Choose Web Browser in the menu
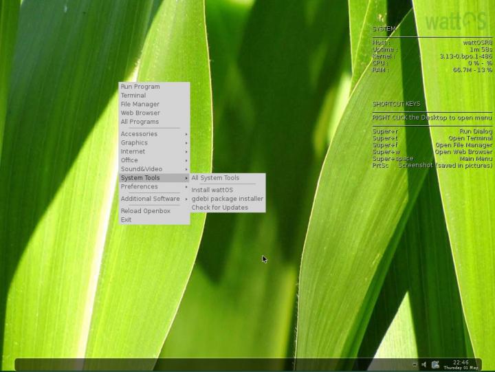The height and width of the screenshot is (372, 495). pos(140,113)
